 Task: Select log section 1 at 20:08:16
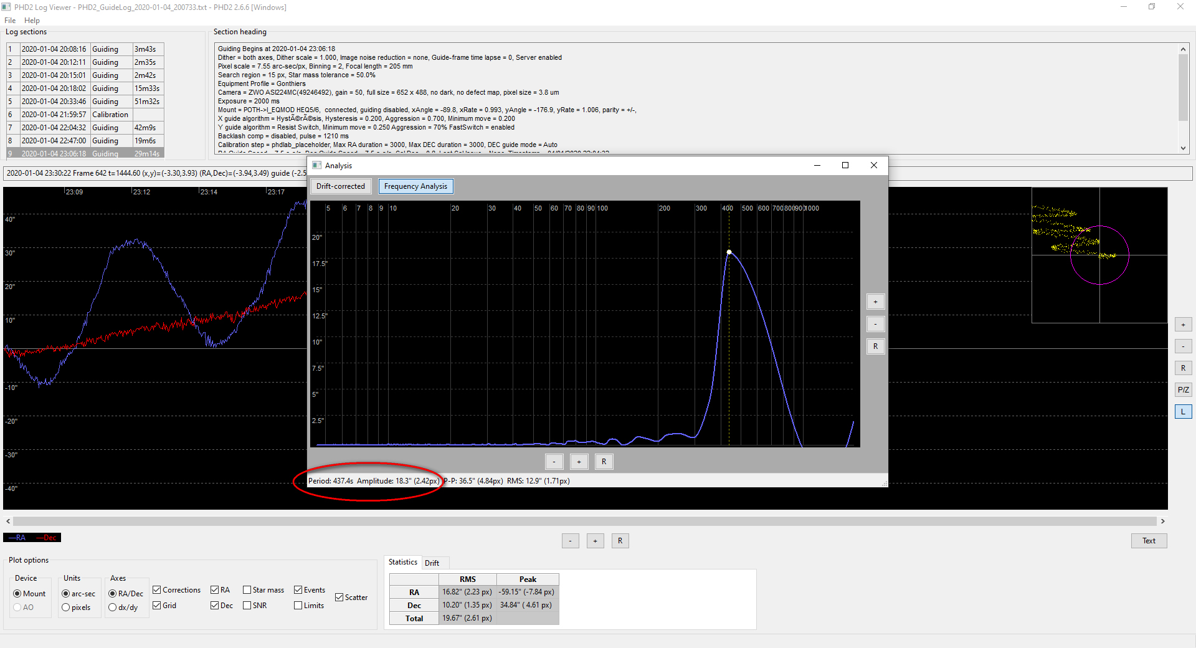click(x=85, y=49)
